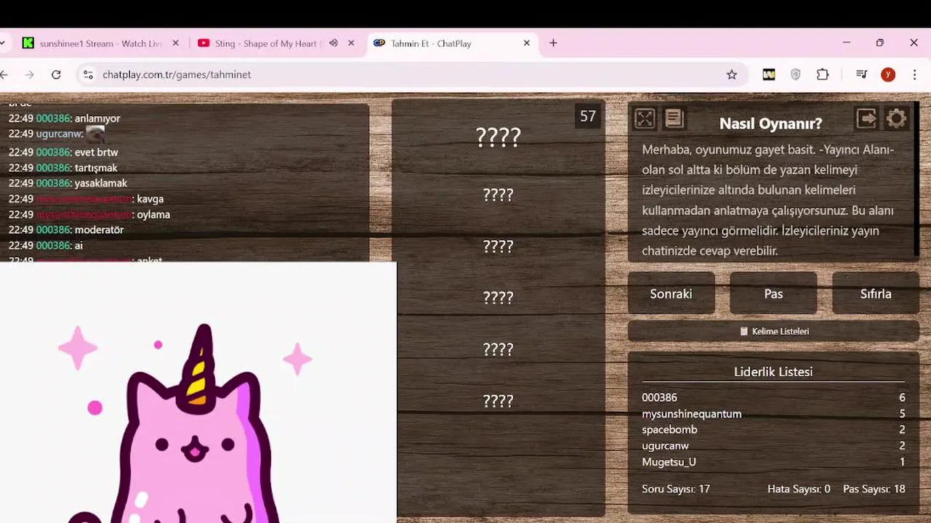Click the topmost large ???? hidden word

pos(499,137)
